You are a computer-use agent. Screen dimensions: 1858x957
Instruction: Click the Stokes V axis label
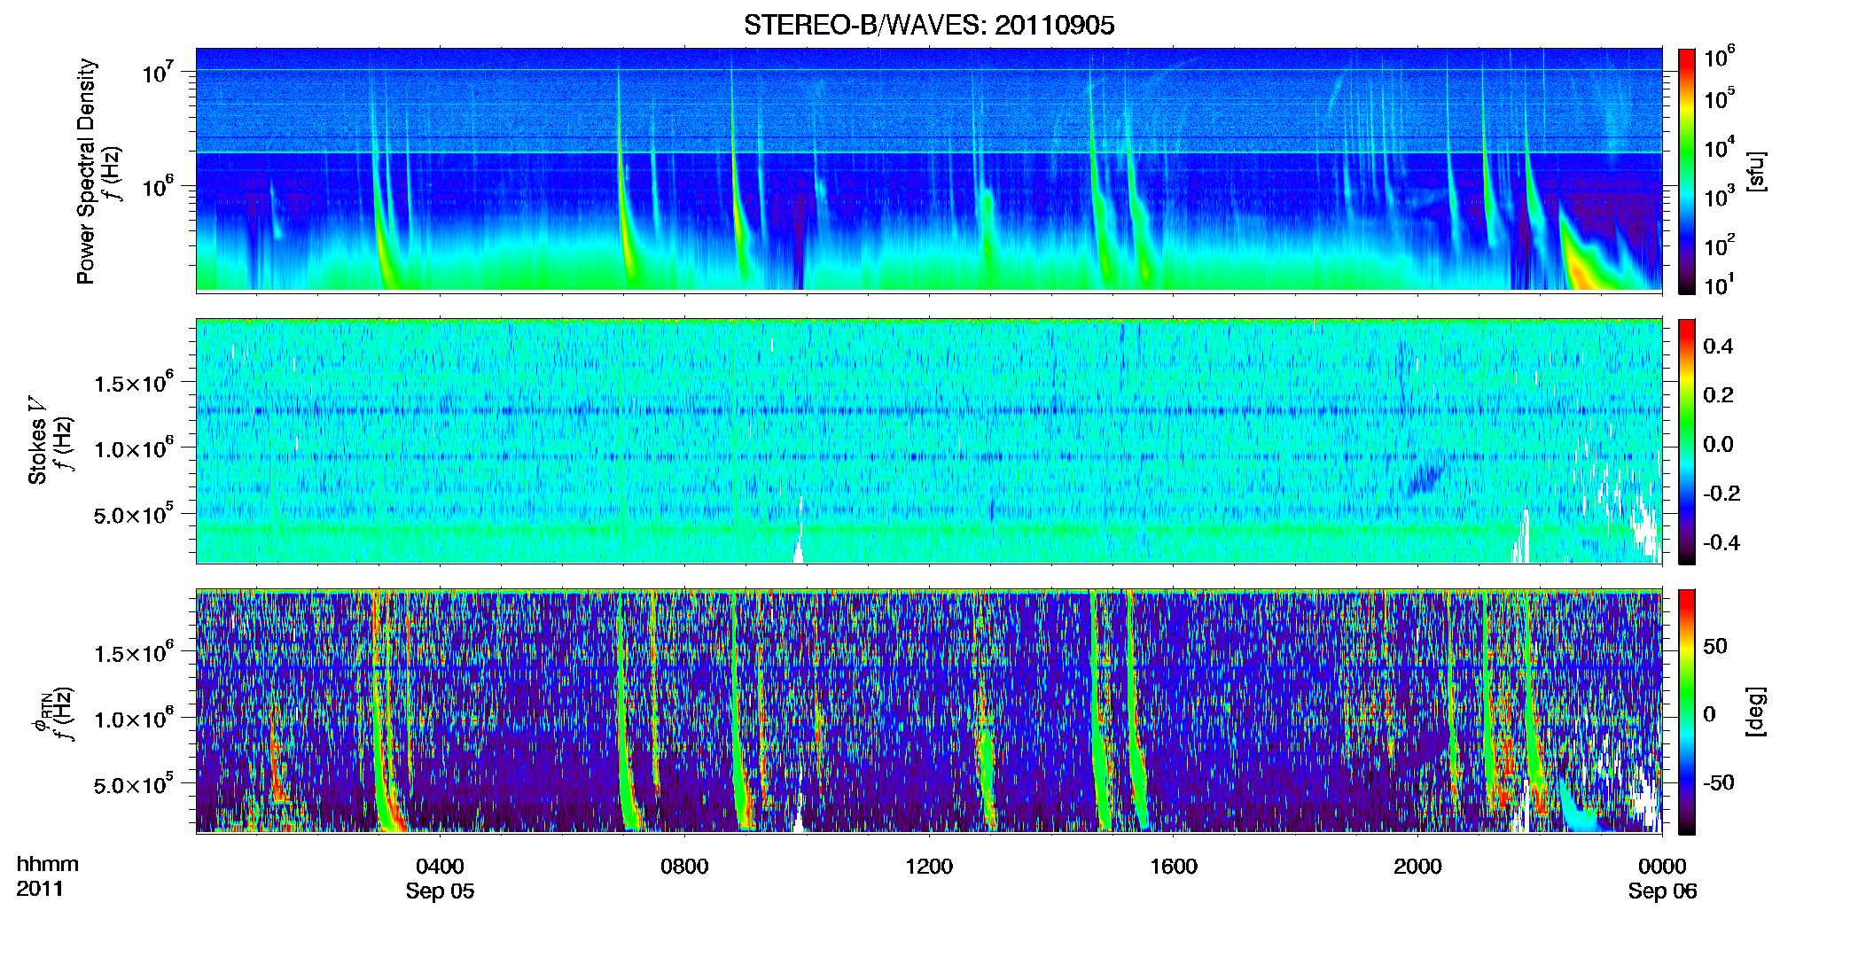(37, 441)
